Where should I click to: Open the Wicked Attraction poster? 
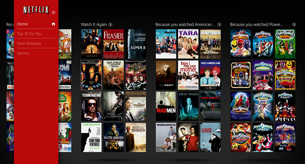coord(210,106)
